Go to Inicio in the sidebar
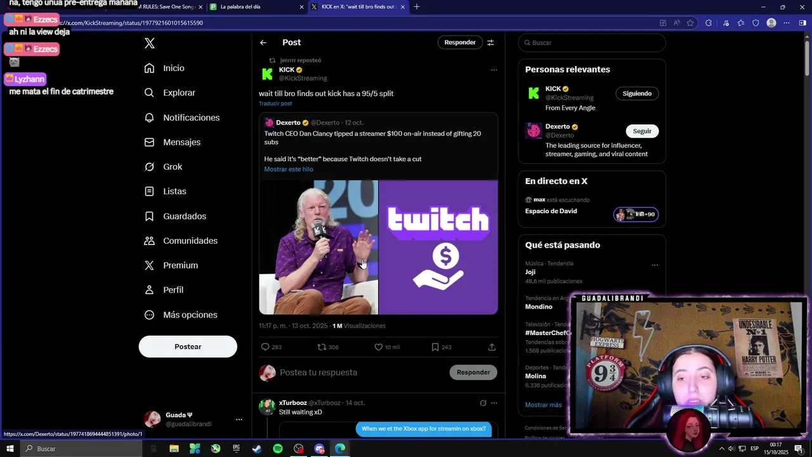 coord(164,68)
